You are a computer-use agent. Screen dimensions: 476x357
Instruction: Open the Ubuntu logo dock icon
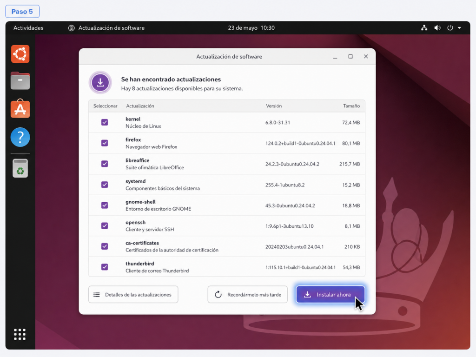coord(20,54)
